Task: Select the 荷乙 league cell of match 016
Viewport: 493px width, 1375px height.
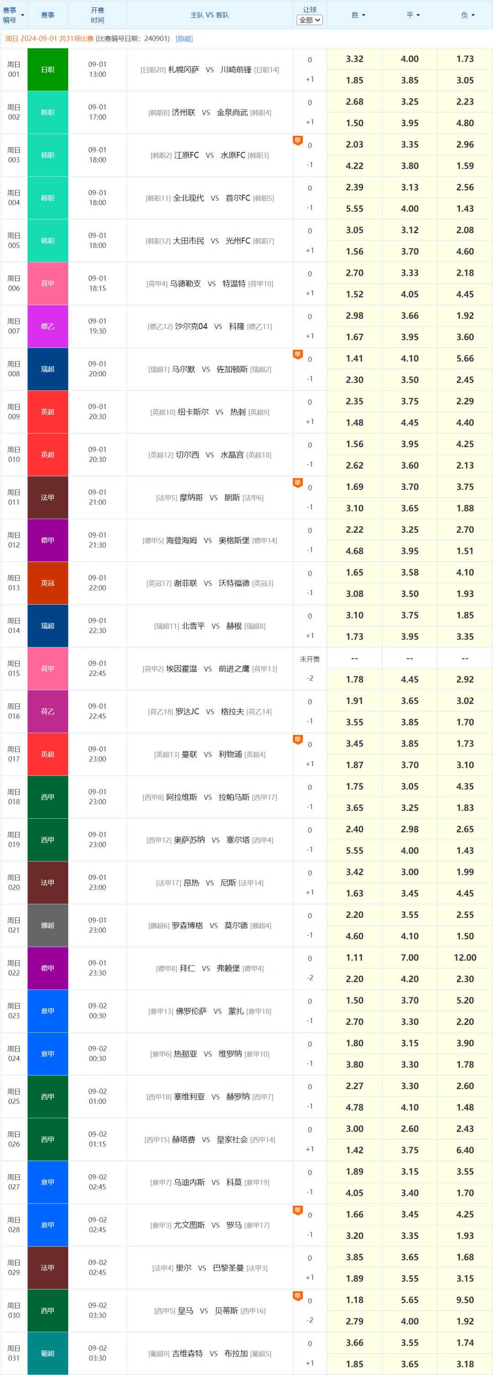Action: 48,711
